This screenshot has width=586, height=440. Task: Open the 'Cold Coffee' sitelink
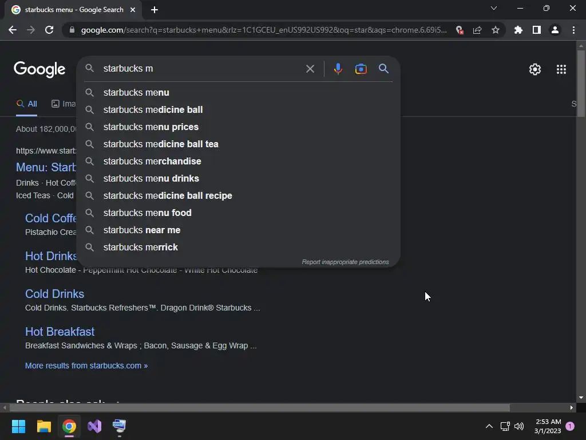click(x=51, y=218)
